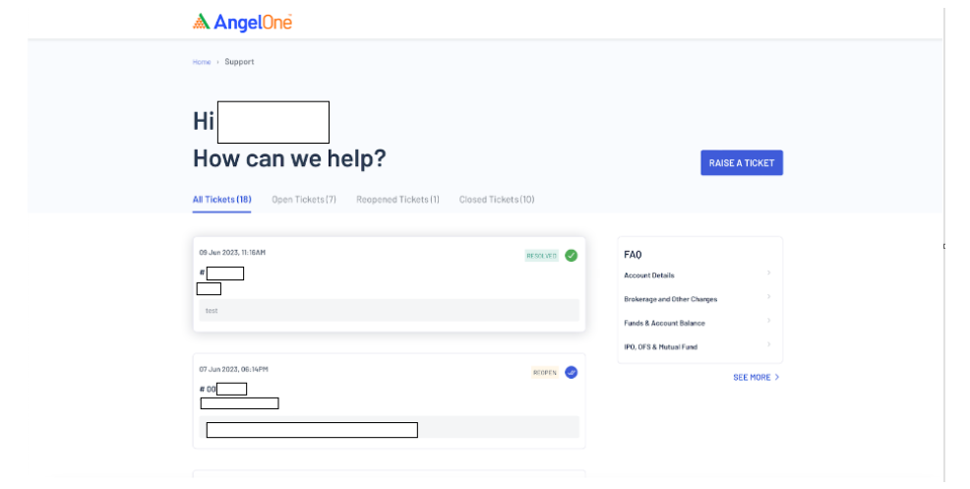The height and width of the screenshot is (489, 970).
Task: Open the 09 Jun 2023 ticket card
Action: [389, 283]
